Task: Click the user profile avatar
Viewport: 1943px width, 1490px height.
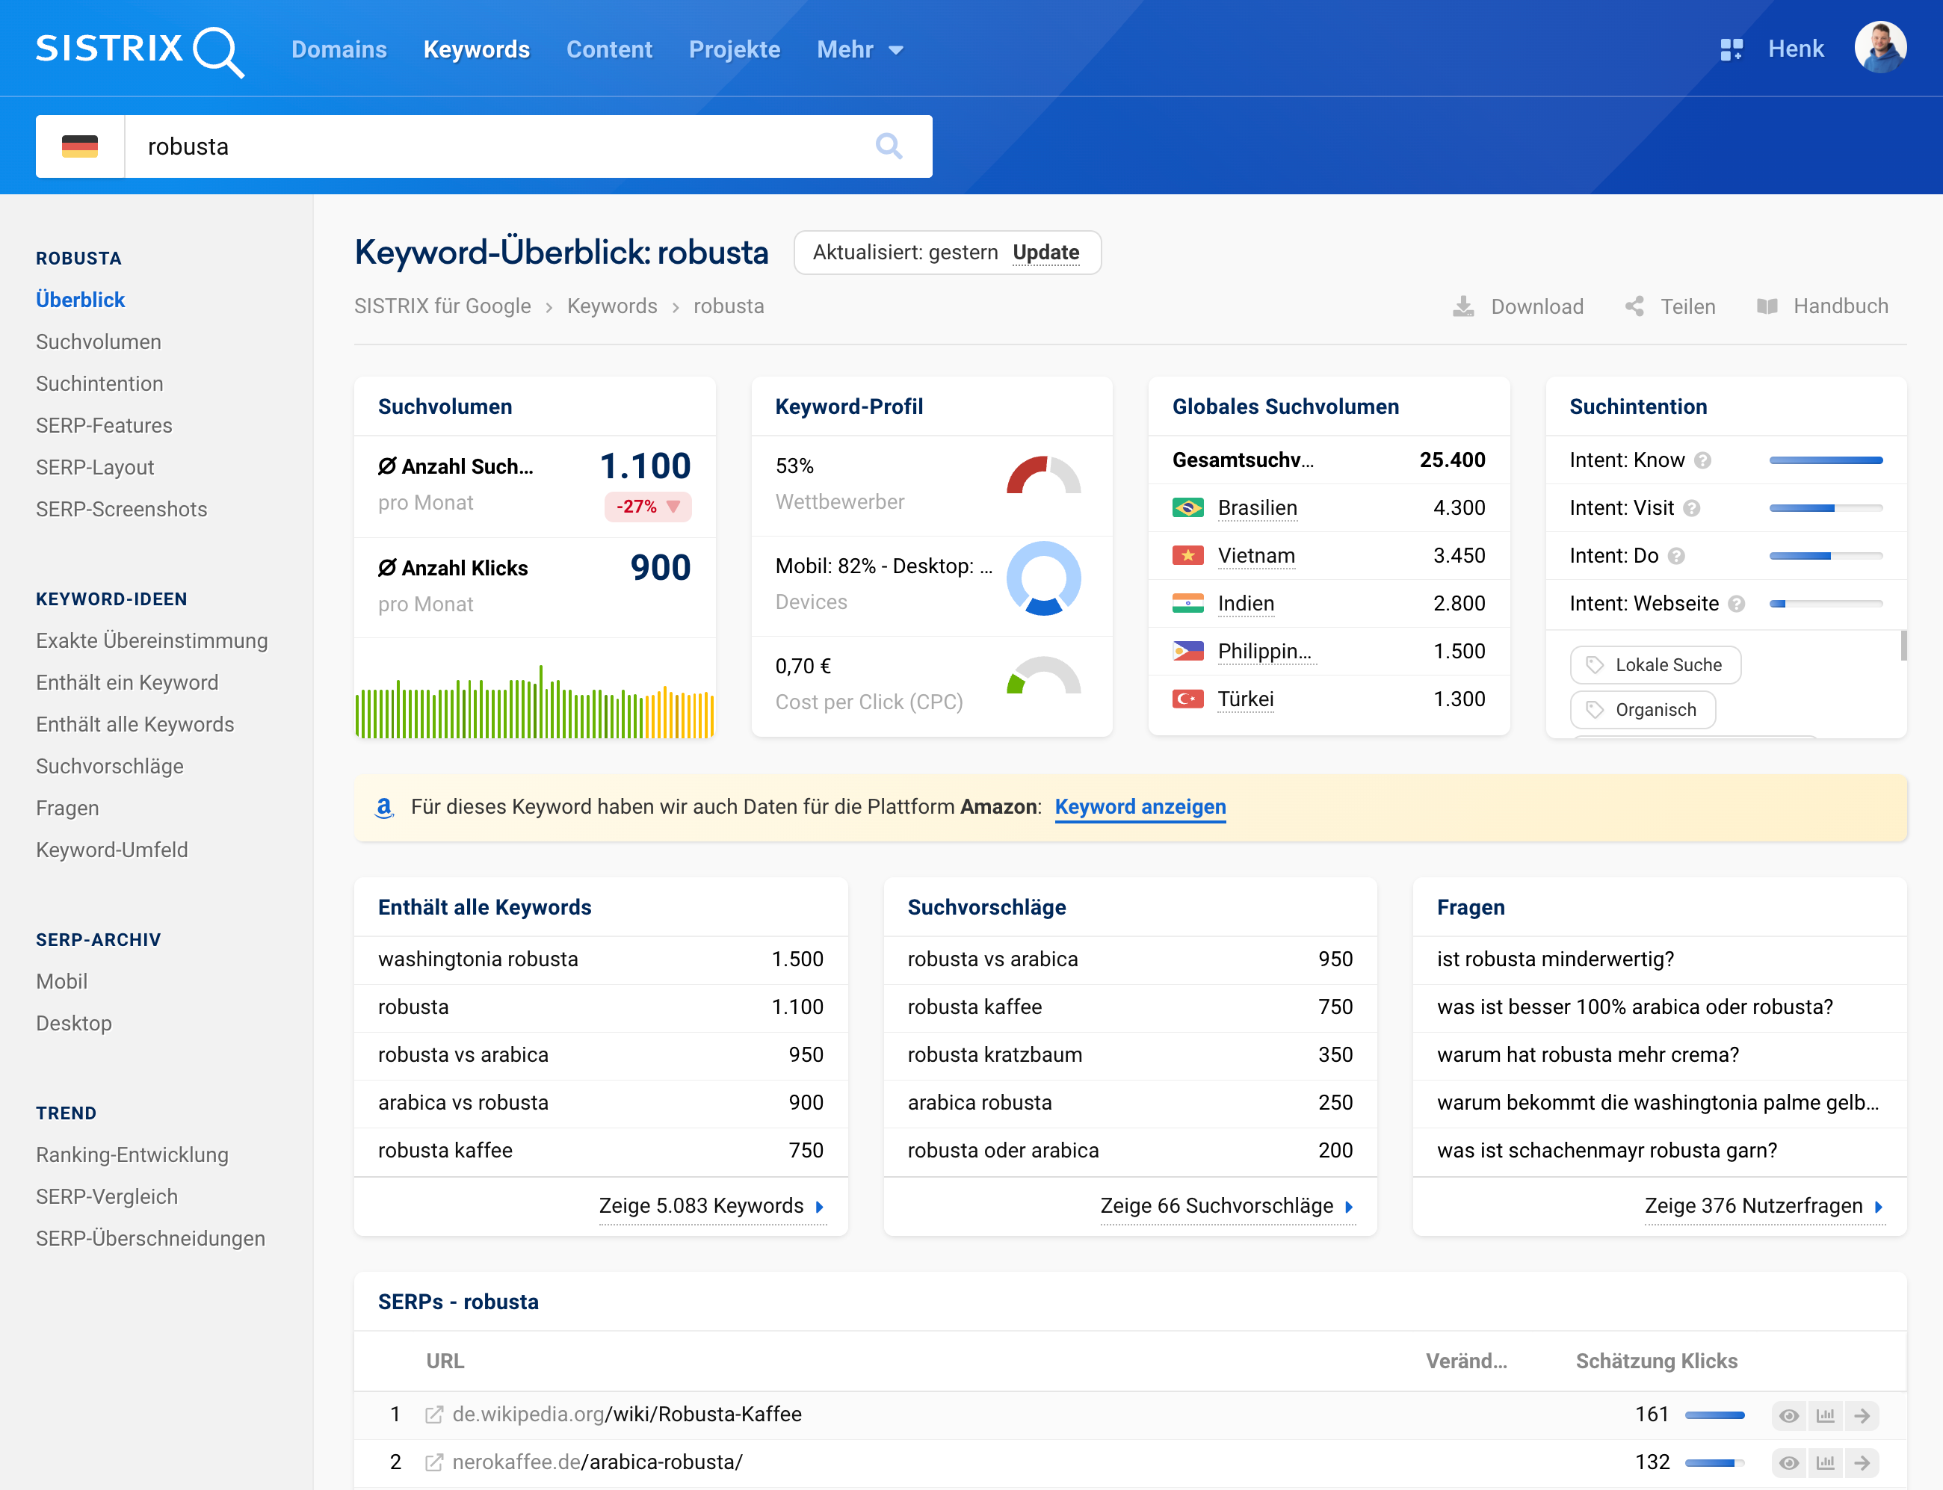Action: pos(1879,48)
